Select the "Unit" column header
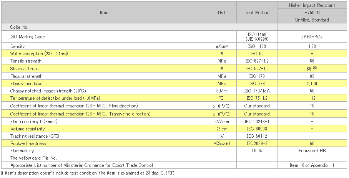The height and width of the screenshot is (178, 349). pyautogui.click(x=222, y=13)
